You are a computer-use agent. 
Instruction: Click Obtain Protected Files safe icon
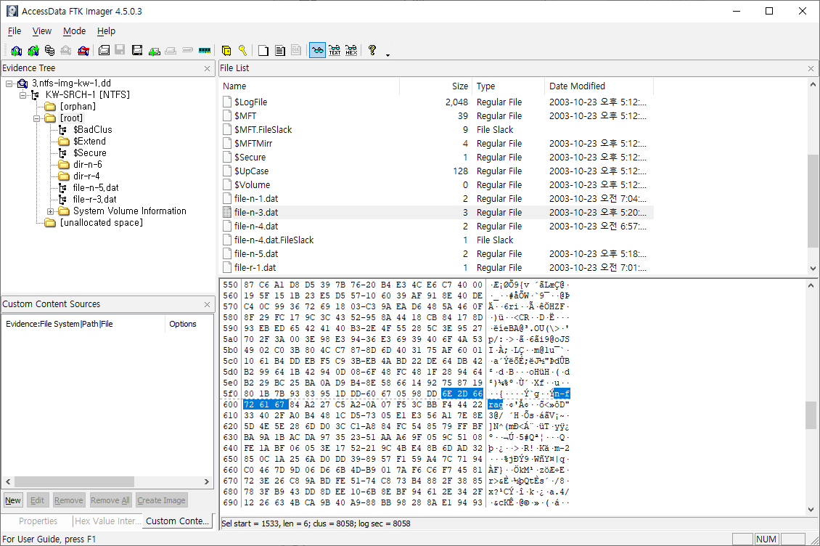[226, 50]
